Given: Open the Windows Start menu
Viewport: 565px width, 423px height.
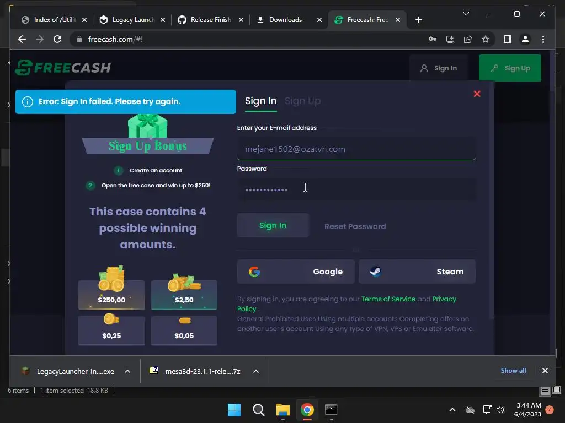Looking at the screenshot, I should tap(234, 410).
